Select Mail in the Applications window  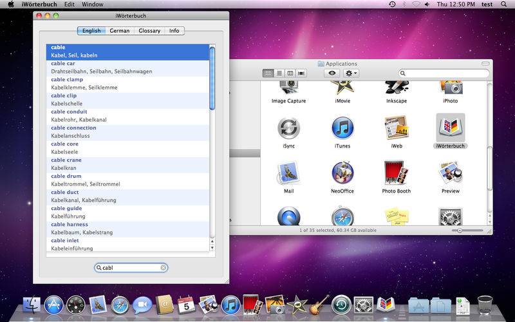[288, 173]
